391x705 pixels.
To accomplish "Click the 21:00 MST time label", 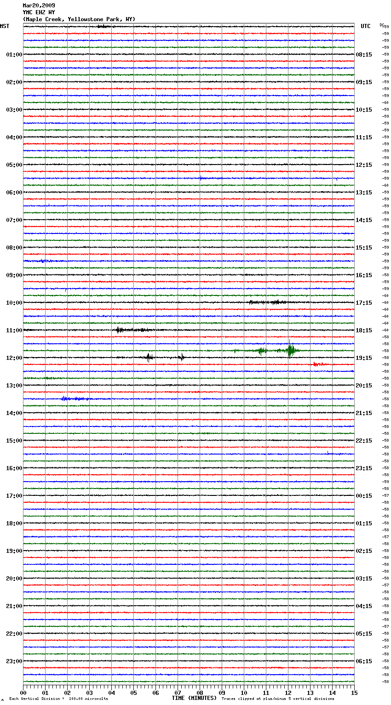I will pyautogui.click(x=14, y=606).
